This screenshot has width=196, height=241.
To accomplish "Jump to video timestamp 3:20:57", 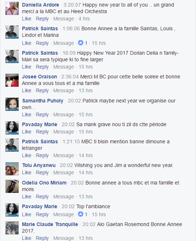I will click(72, 5).
